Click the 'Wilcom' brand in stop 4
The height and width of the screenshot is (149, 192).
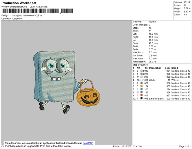175,80
